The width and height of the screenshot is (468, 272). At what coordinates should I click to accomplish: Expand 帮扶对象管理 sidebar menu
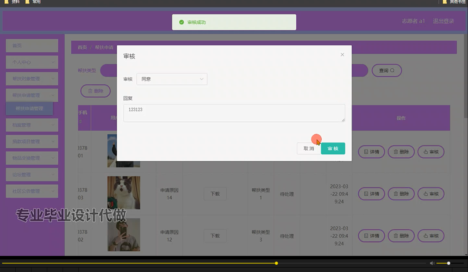coord(32,79)
